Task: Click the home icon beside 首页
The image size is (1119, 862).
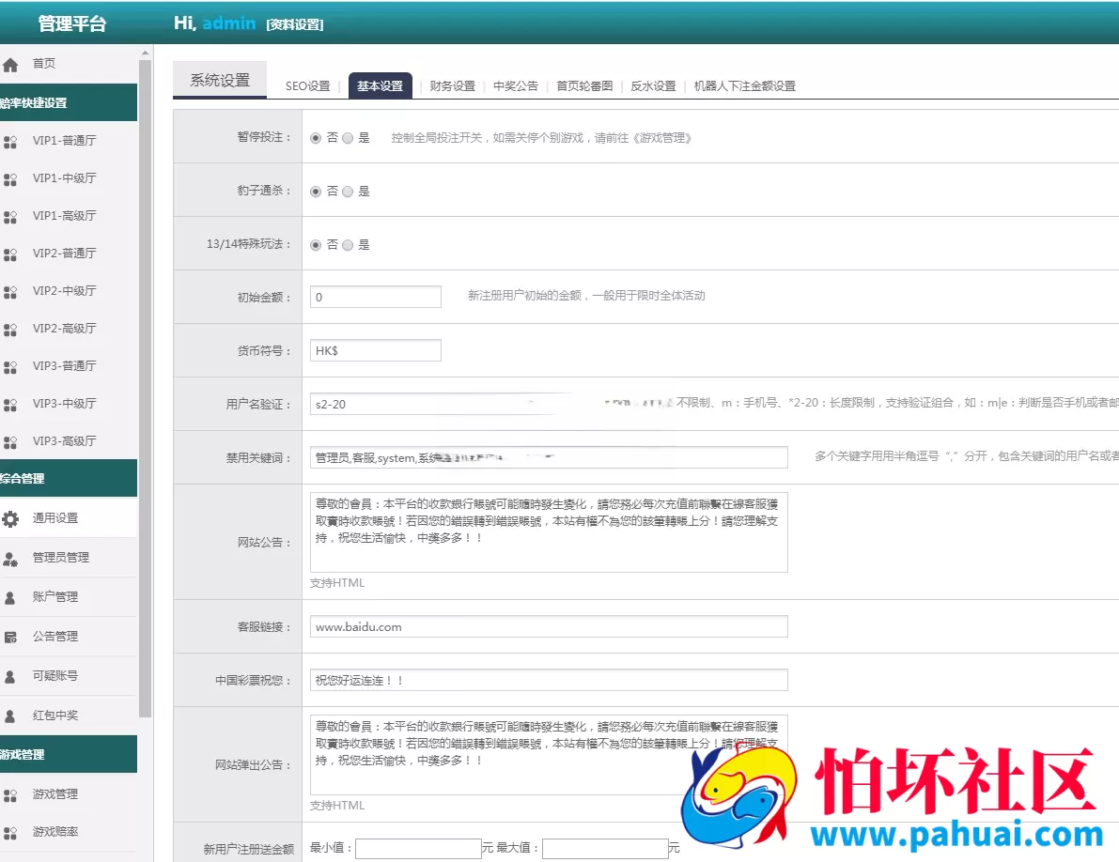Action: [10, 66]
